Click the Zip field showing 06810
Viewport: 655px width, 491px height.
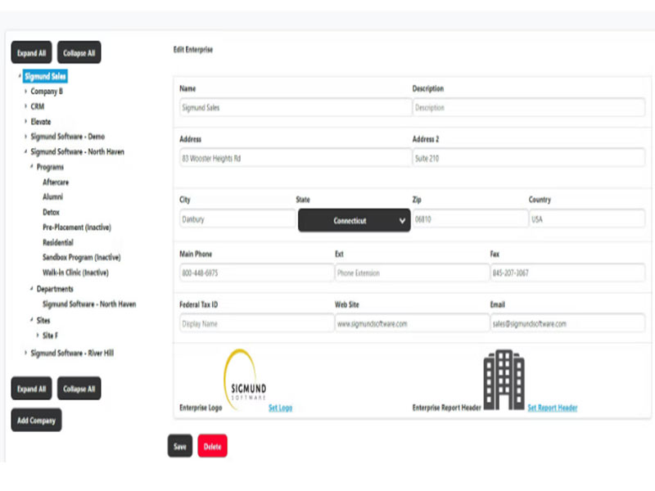coord(470,219)
